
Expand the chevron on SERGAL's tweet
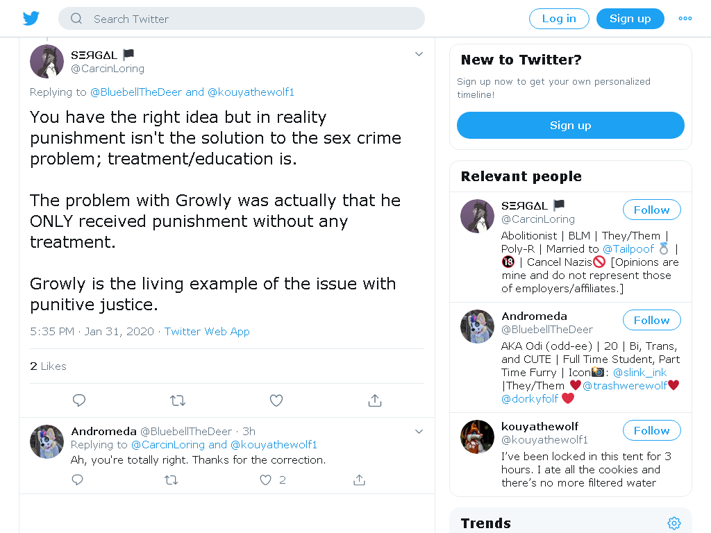419,54
